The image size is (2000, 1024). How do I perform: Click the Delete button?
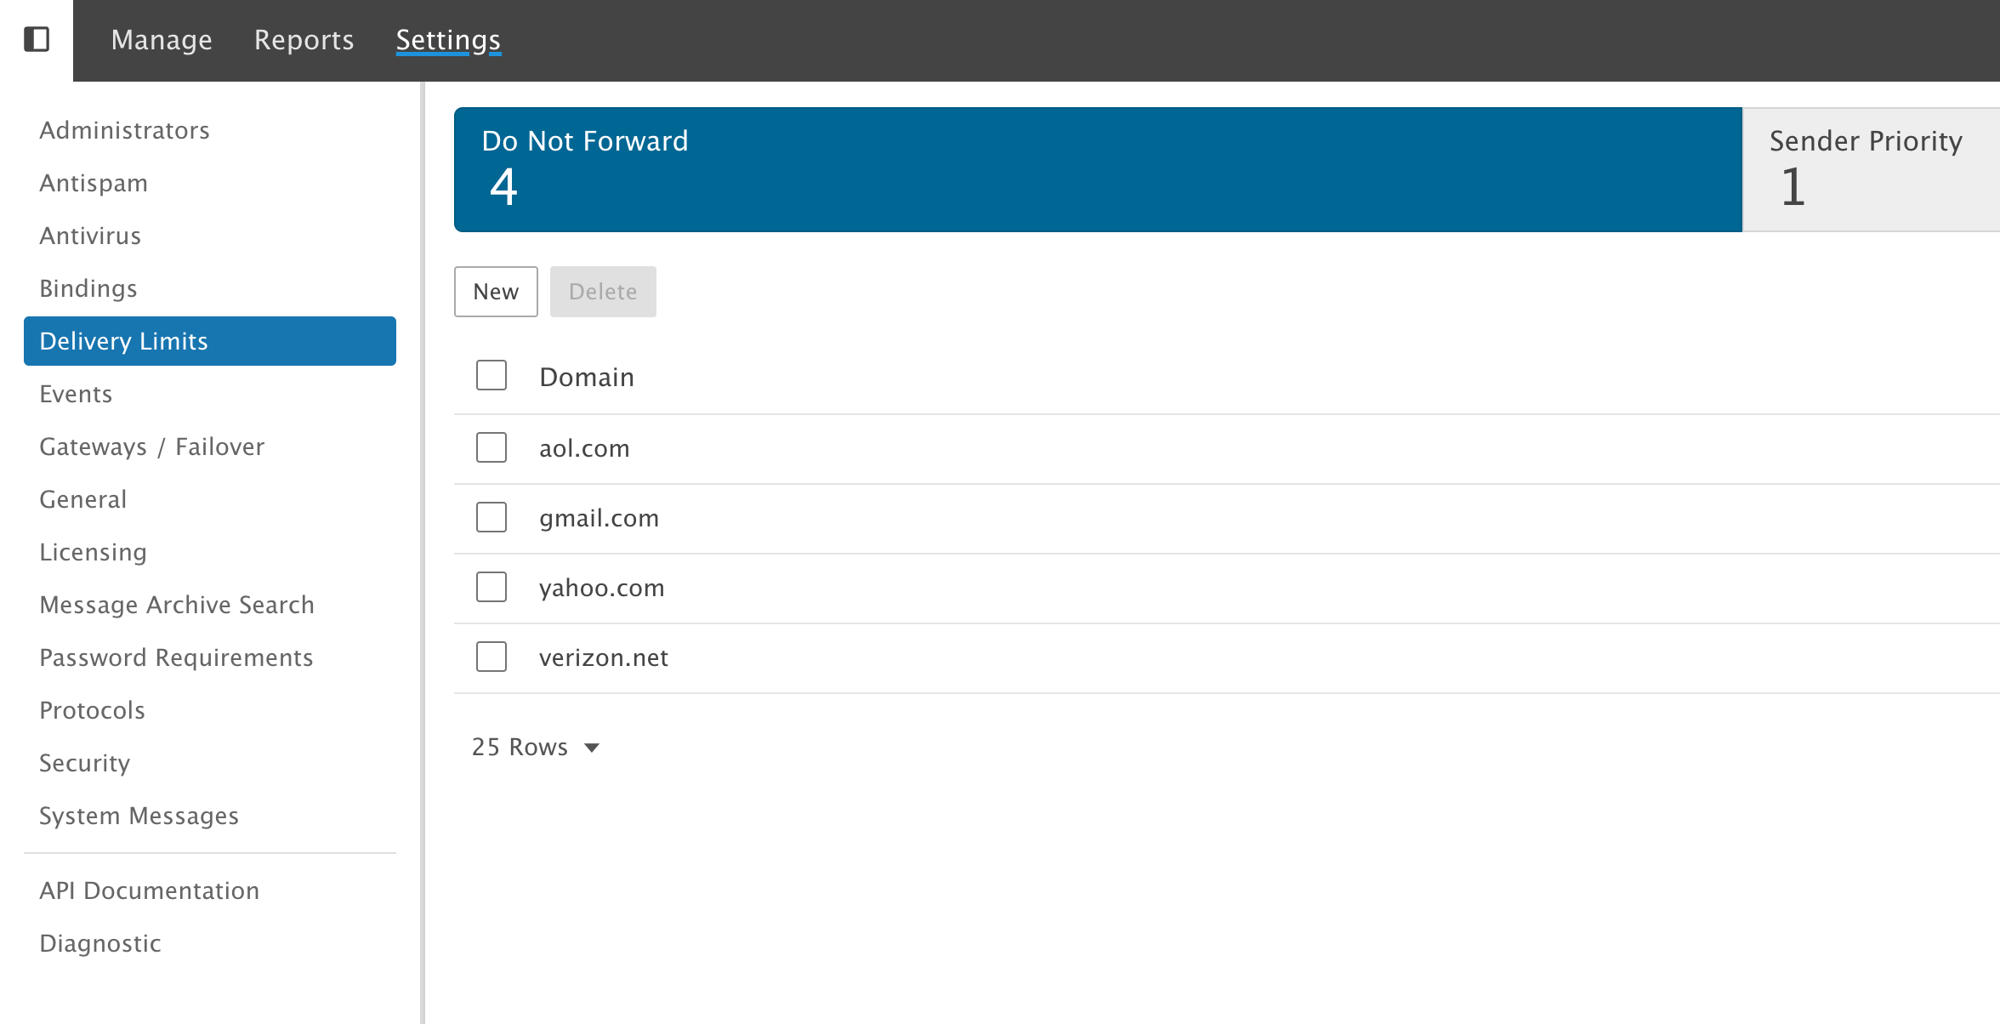pyautogui.click(x=603, y=292)
